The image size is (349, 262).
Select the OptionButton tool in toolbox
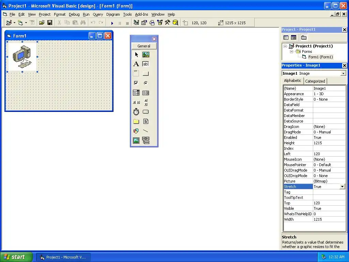click(x=146, y=83)
